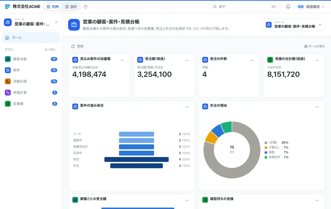Click the green 時期尚早 legend swatch
The image size is (331, 209).
[x=266, y=157]
